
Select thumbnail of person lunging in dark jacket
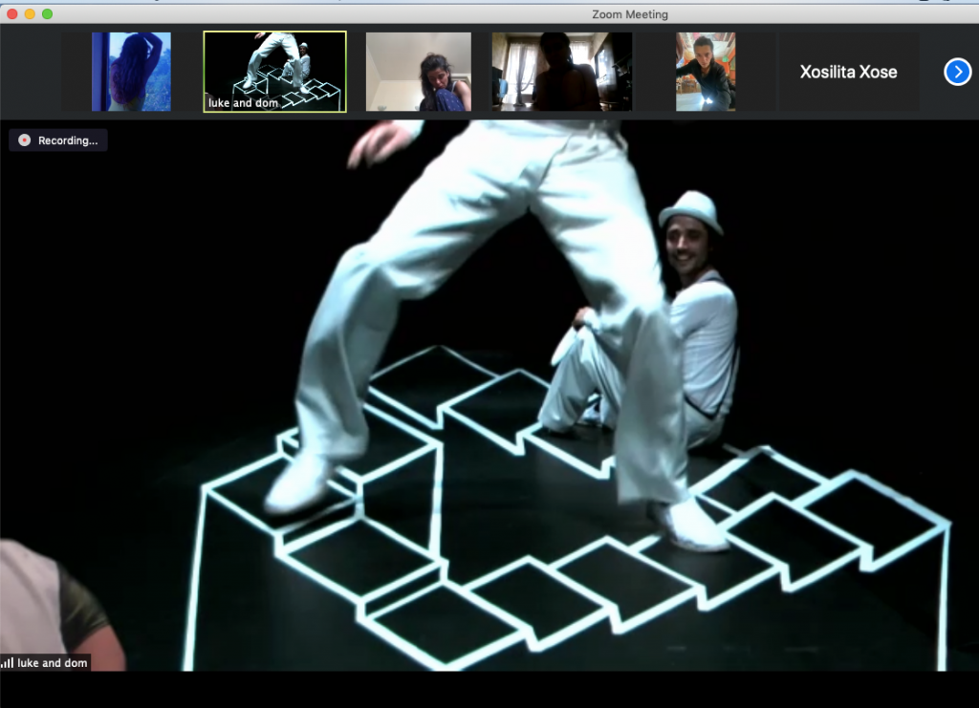point(706,72)
